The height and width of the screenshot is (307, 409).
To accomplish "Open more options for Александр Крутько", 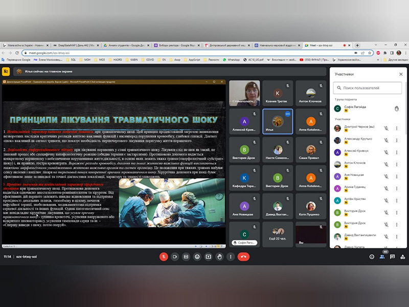I will 397,141.
